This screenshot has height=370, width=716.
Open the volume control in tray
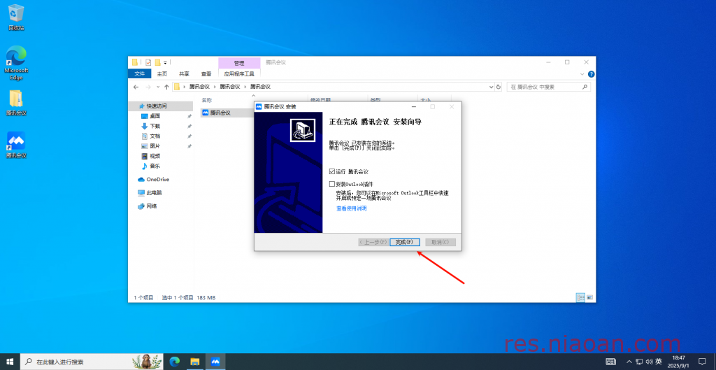[x=649, y=362]
